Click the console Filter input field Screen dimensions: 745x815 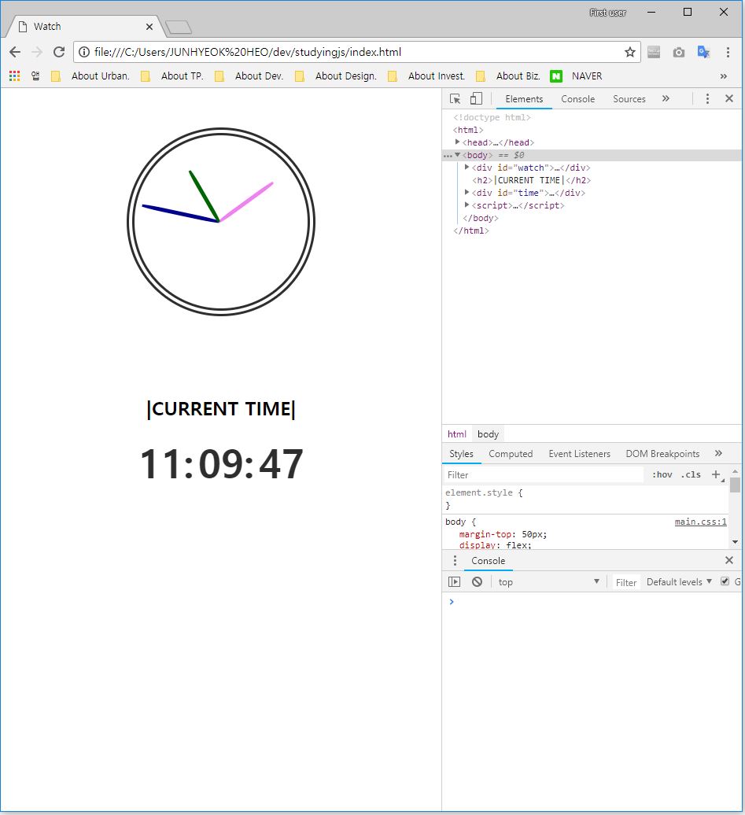pos(626,583)
